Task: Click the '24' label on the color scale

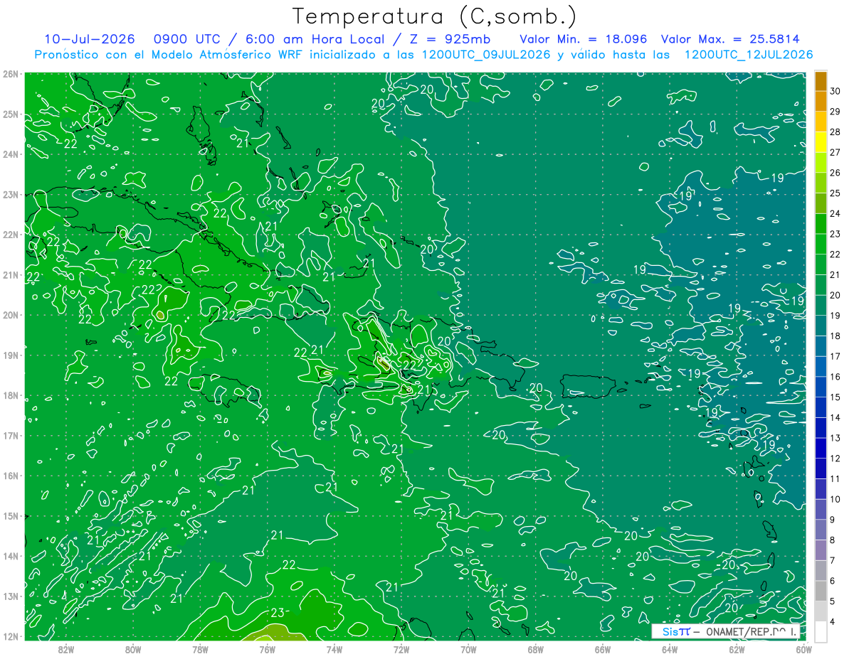Action: pyautogui.click(x=835, y=213)
